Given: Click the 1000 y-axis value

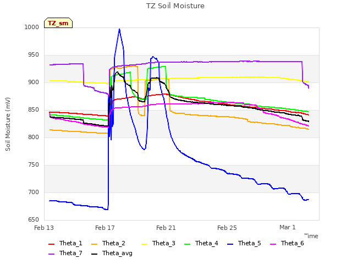Looking at the screenshot, I should [32, 27].
